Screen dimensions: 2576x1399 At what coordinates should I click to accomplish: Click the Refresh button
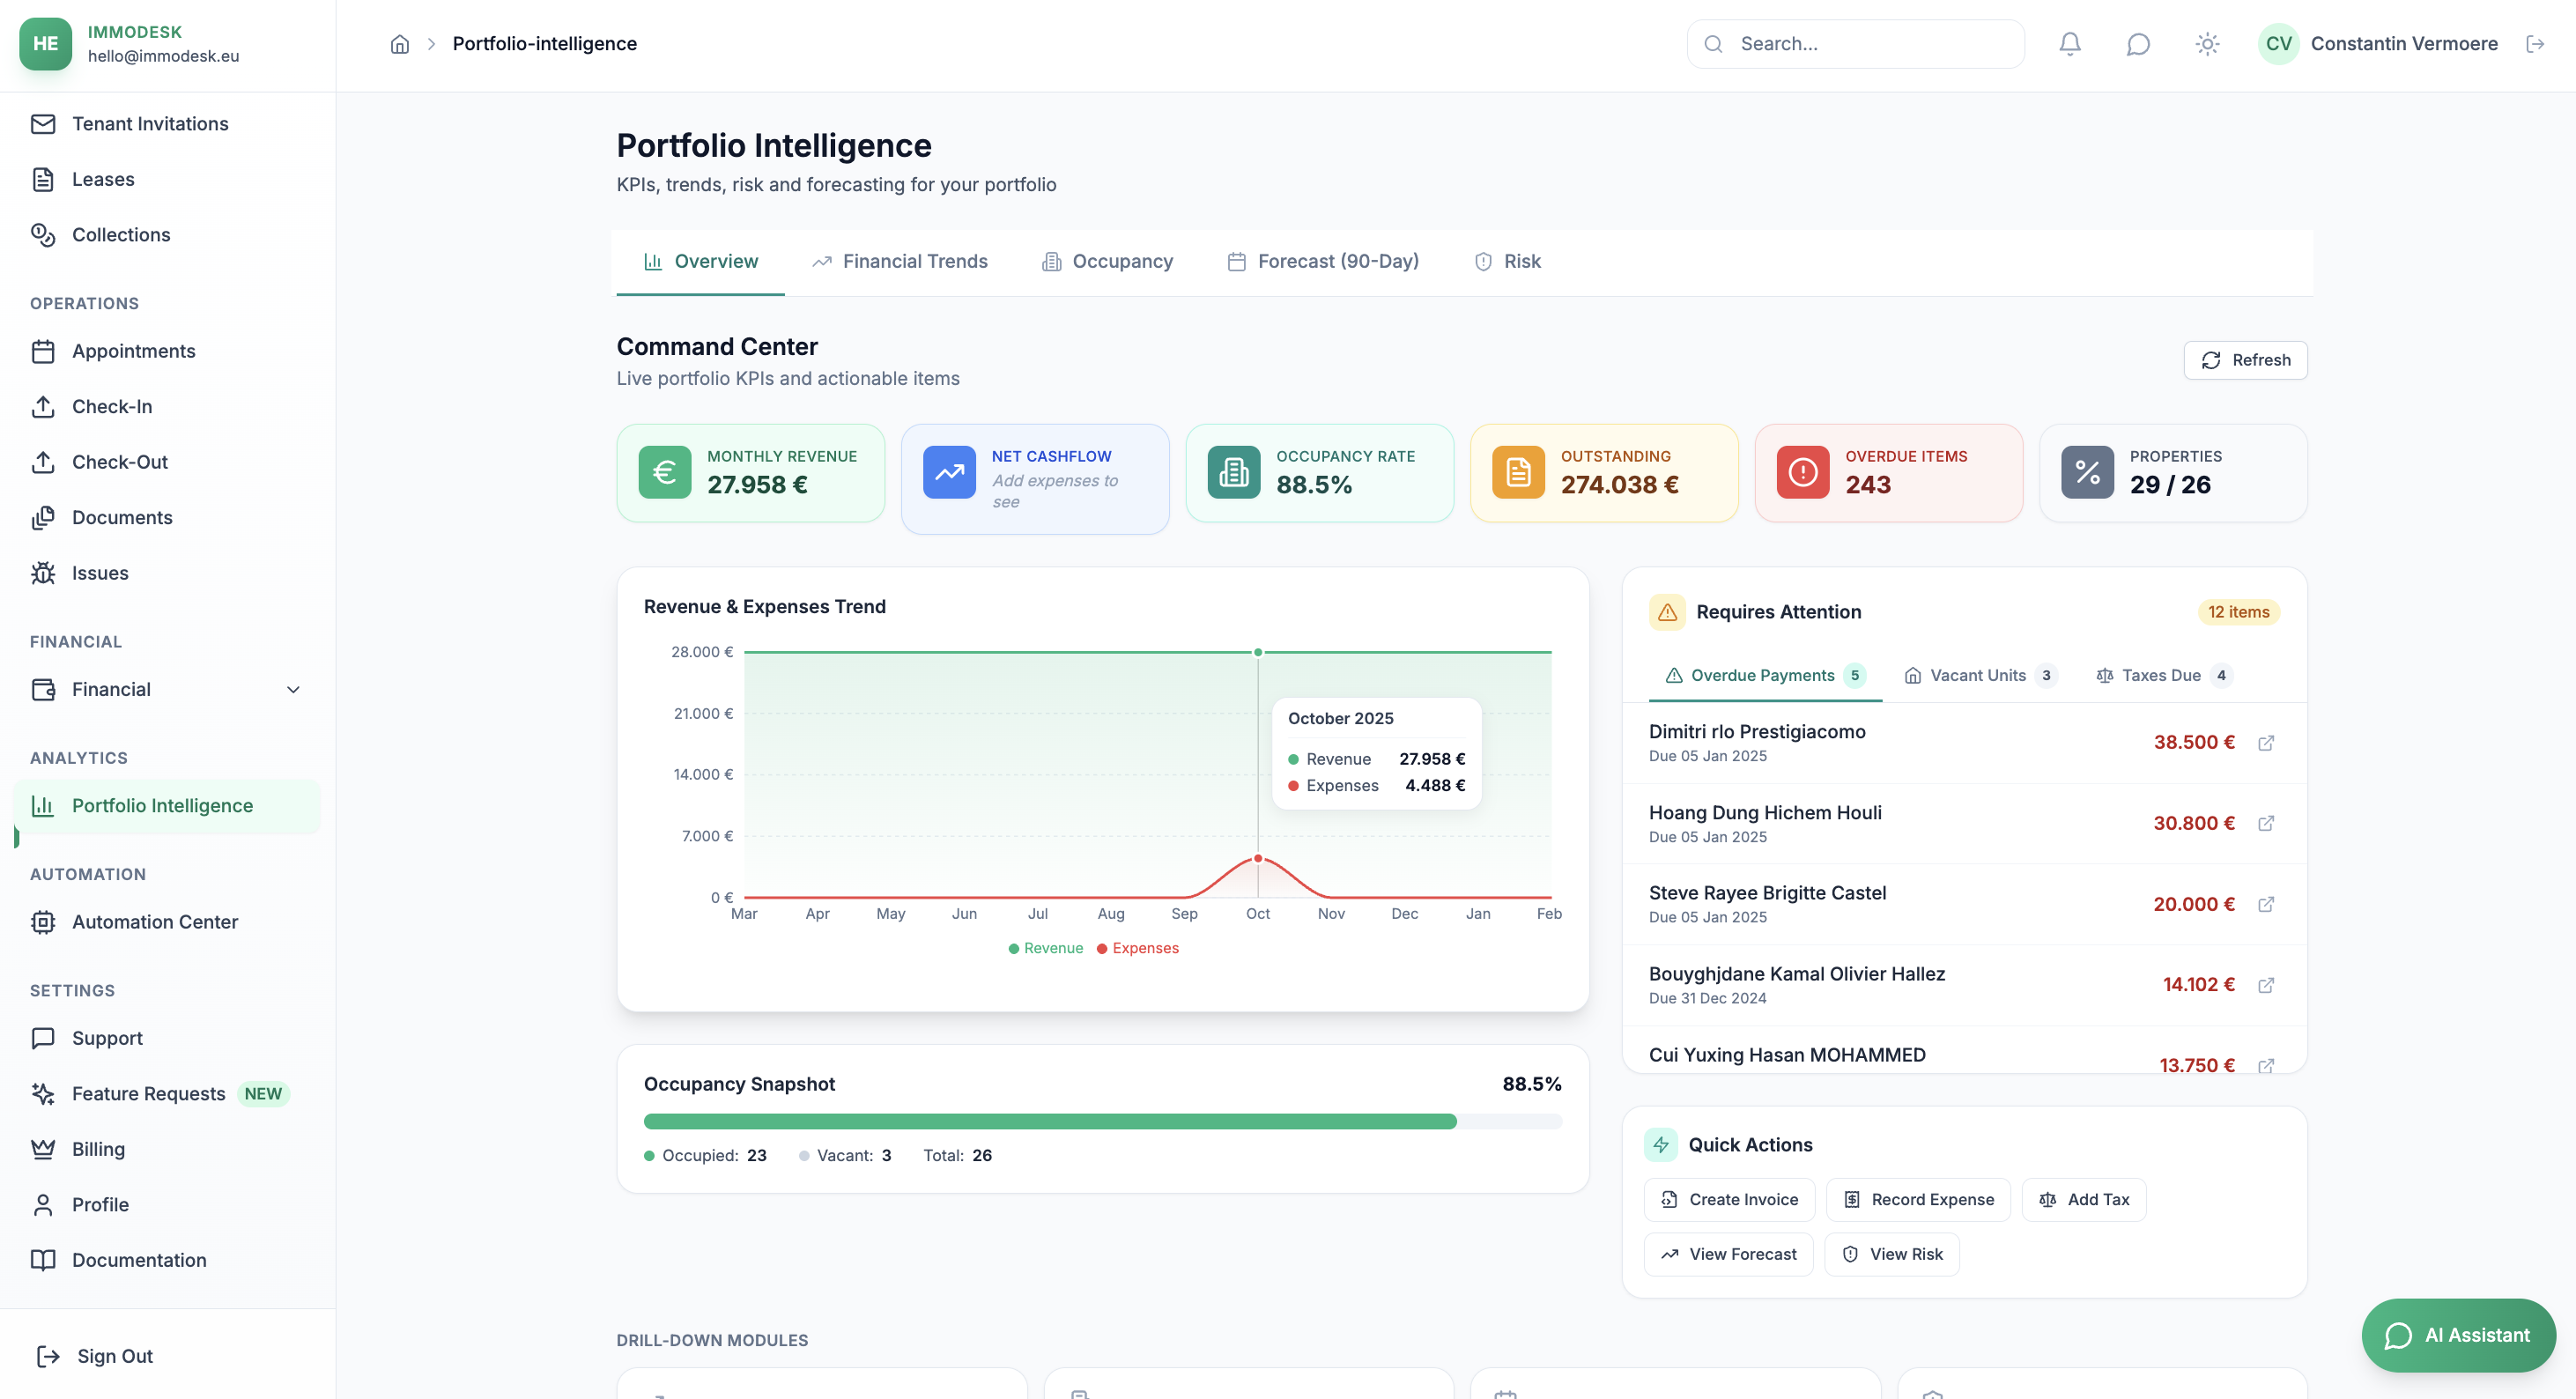click(x=2245, y=360)
